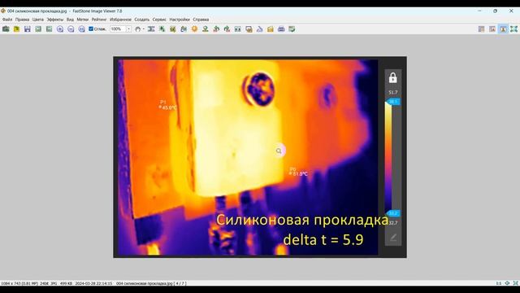
Task: Click the printer icon in toolbar
Action: click(x=281, y=29)
